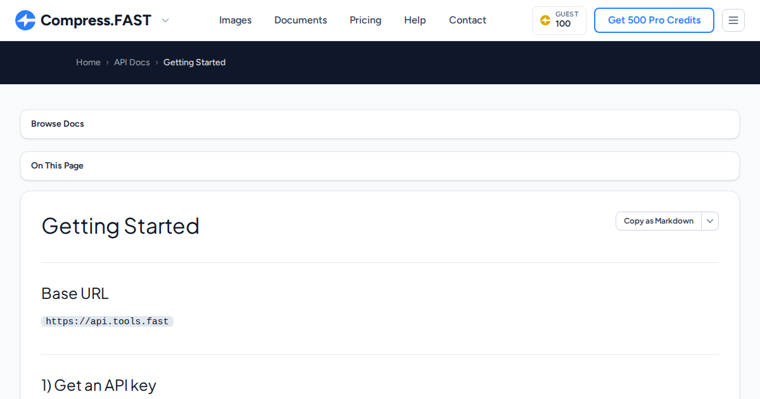Screen dimensions: 760x399
Task: Click the 1) Get an API key heading
Action: (x=99, y=385)
